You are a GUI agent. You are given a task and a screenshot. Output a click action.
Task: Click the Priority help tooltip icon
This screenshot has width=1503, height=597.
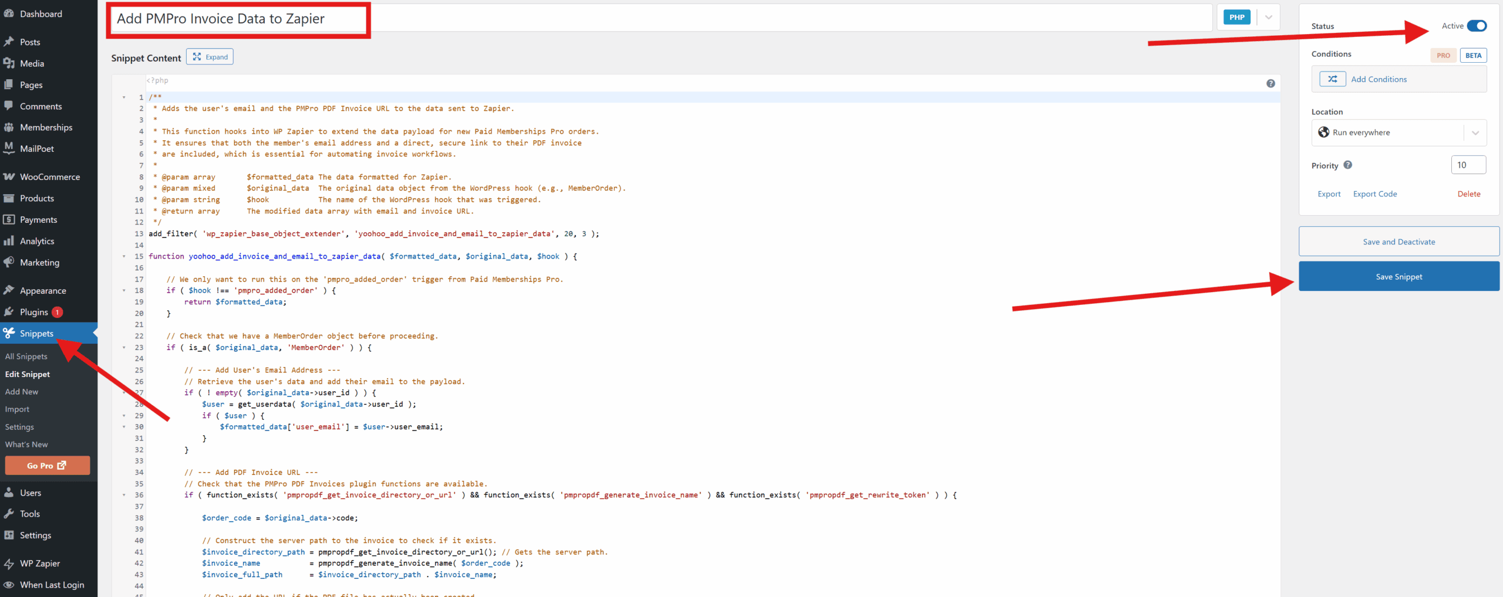tap(1348, 165)
